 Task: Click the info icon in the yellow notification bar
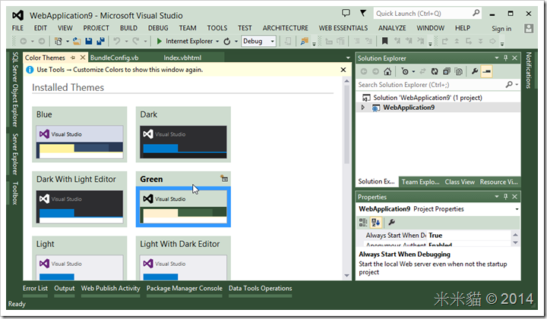point(30,70)
